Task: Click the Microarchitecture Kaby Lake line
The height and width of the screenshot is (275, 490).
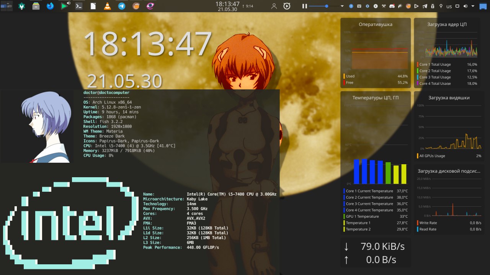Action: [x=175, y=199]
